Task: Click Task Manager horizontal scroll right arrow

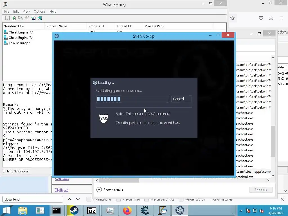Action: point(268,180)
